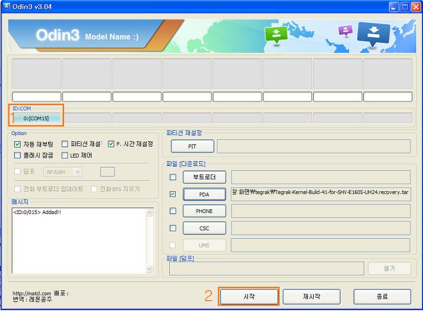Click the 재시작 restart button
The image size is (423, 312).
point(311,296)
